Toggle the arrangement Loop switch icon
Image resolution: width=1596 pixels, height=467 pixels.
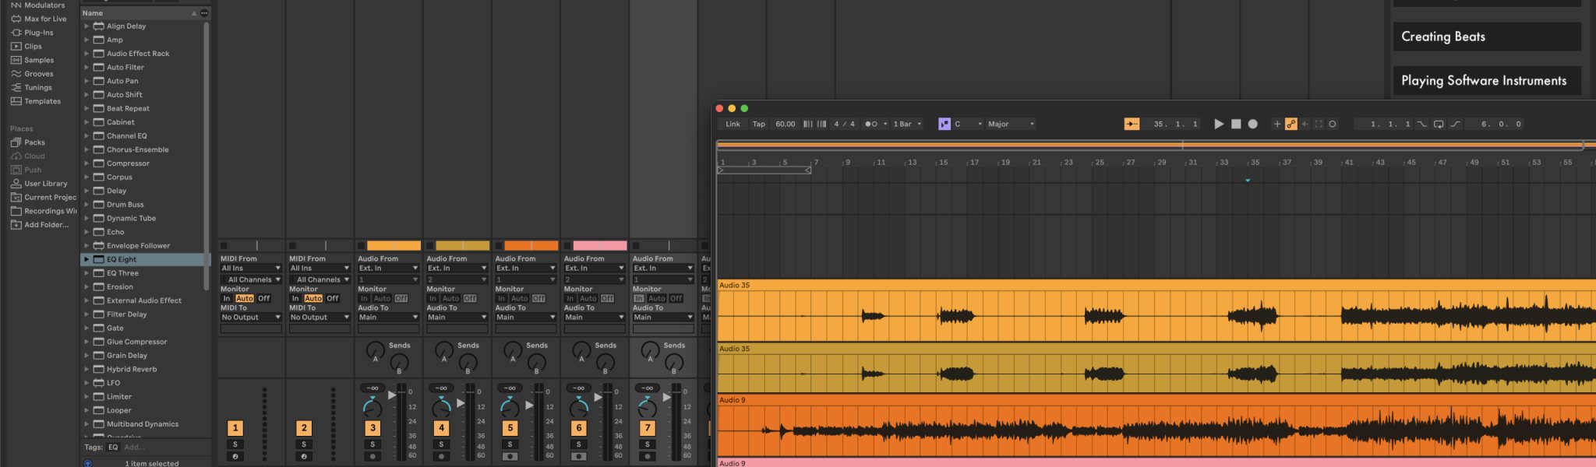coord(1439,124)
